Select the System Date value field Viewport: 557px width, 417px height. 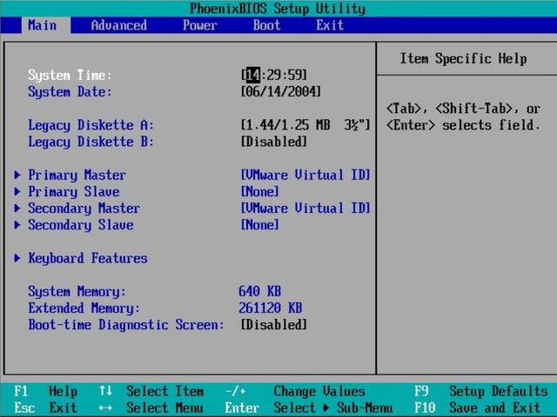[280, 92]
